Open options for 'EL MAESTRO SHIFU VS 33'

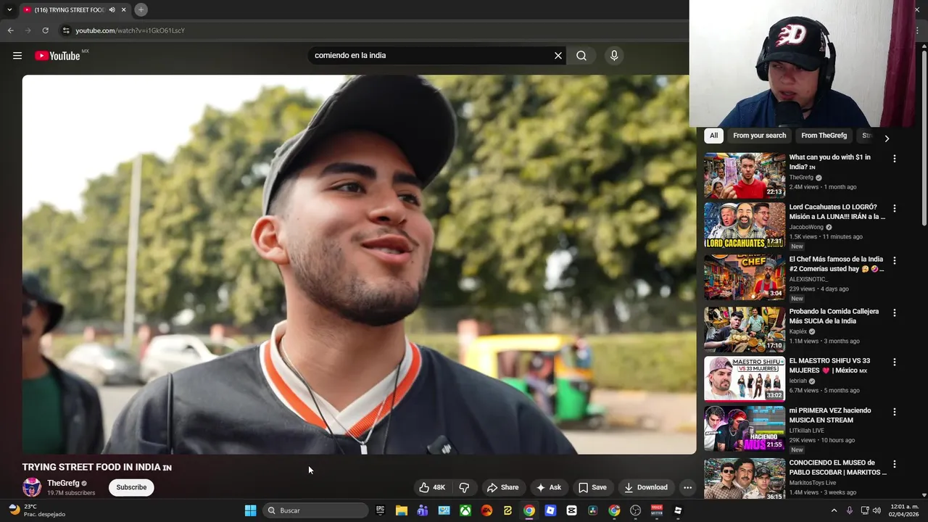894,362
